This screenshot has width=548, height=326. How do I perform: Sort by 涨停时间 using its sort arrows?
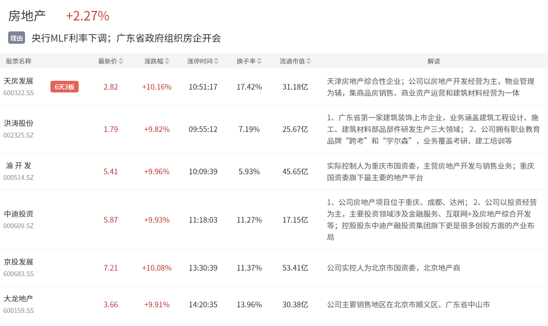216,61
